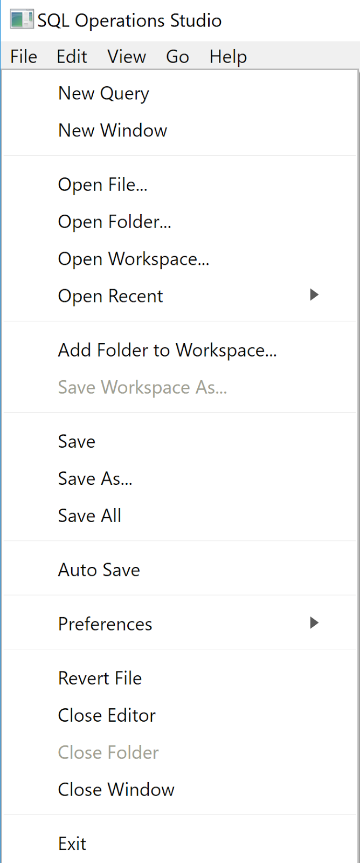Choose Close Window from File menu
This screenshot has height=863, width=360.
click(x=116, y=790)
